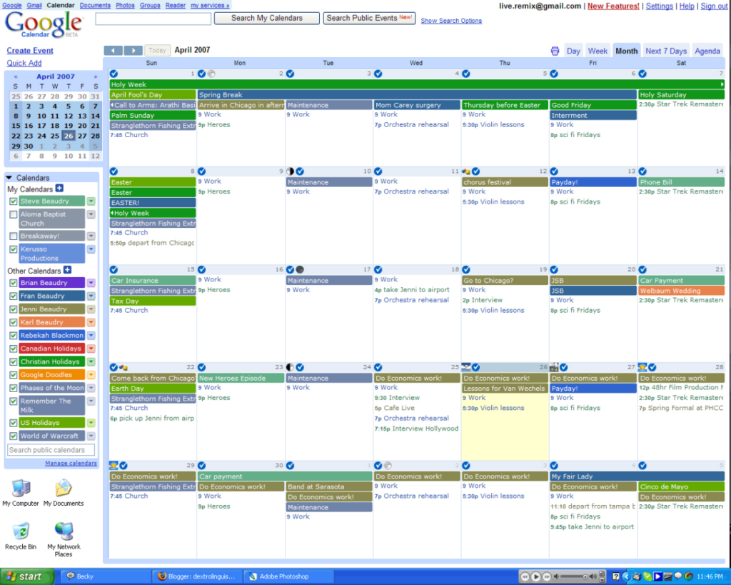Go to previous month using main arrow
731x585 pixels.
[x=114, y=51]
